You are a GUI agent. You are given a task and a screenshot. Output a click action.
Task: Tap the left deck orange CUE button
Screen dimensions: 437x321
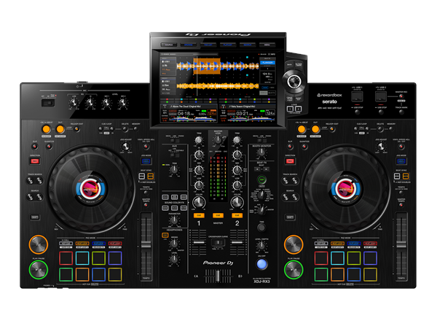coord(39,244)
